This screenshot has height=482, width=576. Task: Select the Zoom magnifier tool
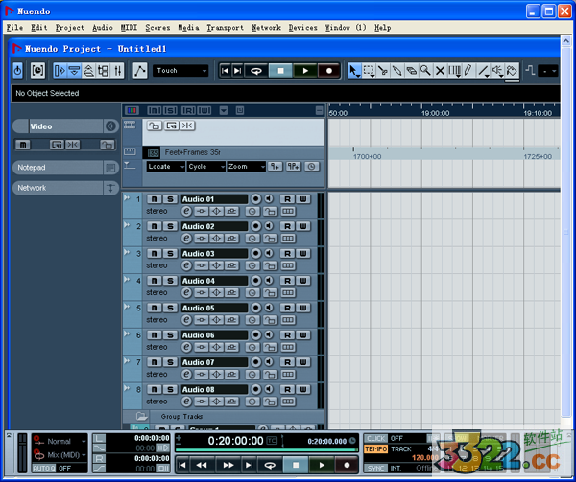(x=425, y=70)
